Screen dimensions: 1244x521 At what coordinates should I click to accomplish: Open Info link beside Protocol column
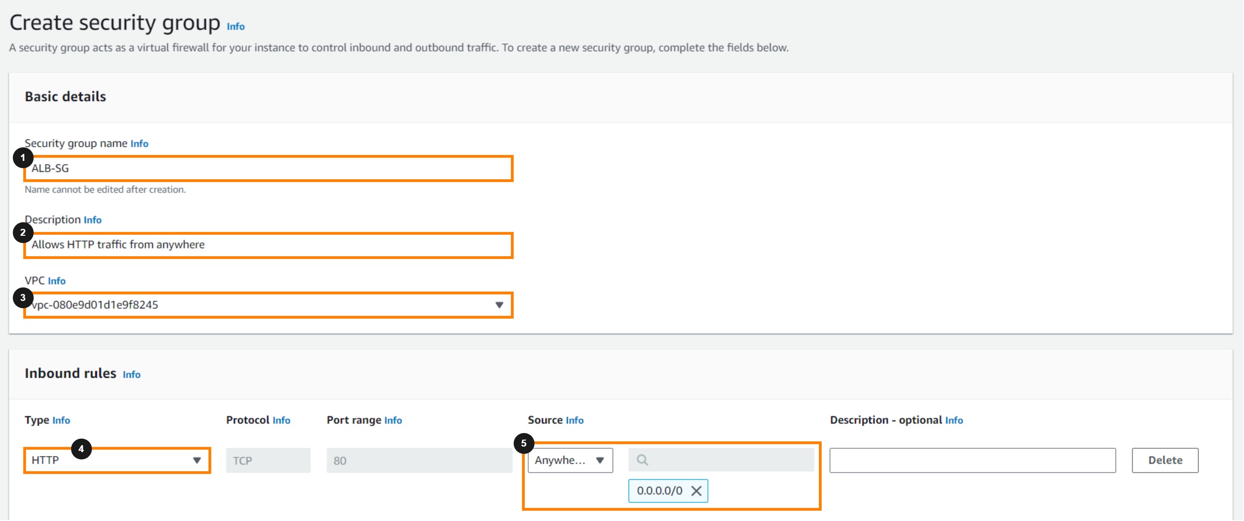click(281, 421)
